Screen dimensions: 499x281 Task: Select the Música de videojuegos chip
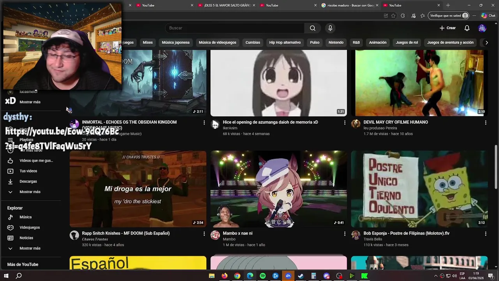[218, 43]
